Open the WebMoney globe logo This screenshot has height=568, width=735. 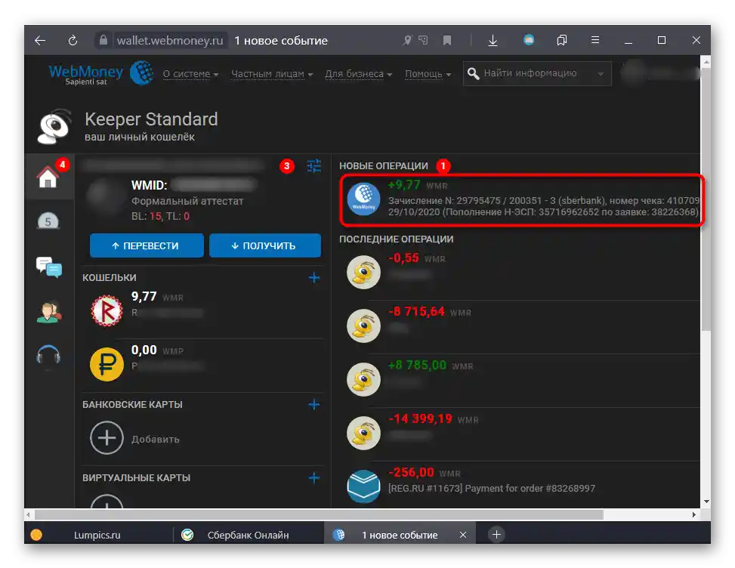pyautogui.click(x=142, y=73)
